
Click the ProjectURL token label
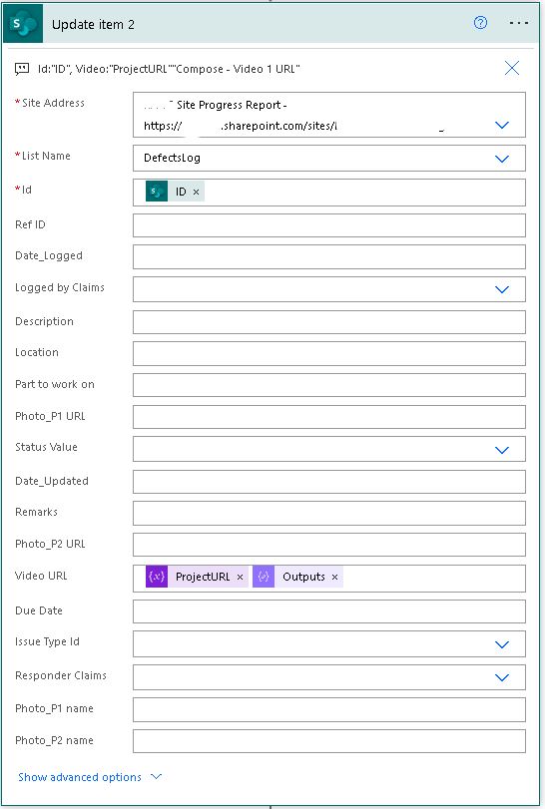point(203,577)
